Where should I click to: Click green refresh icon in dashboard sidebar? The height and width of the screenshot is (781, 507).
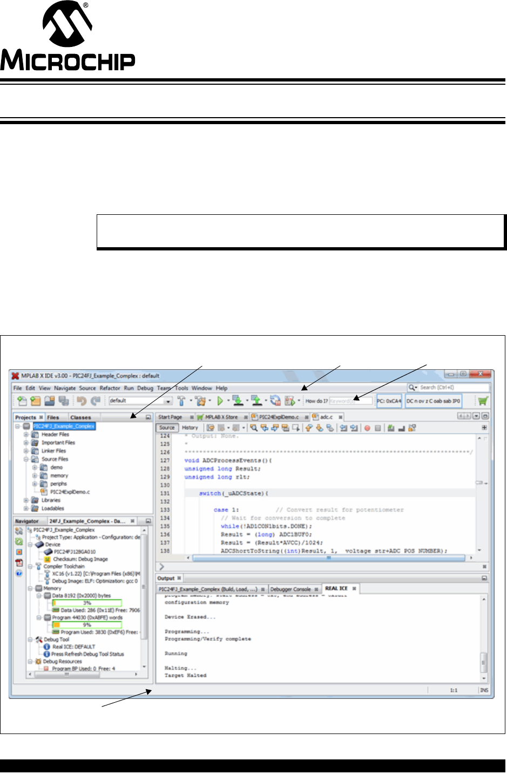(19, 541)
